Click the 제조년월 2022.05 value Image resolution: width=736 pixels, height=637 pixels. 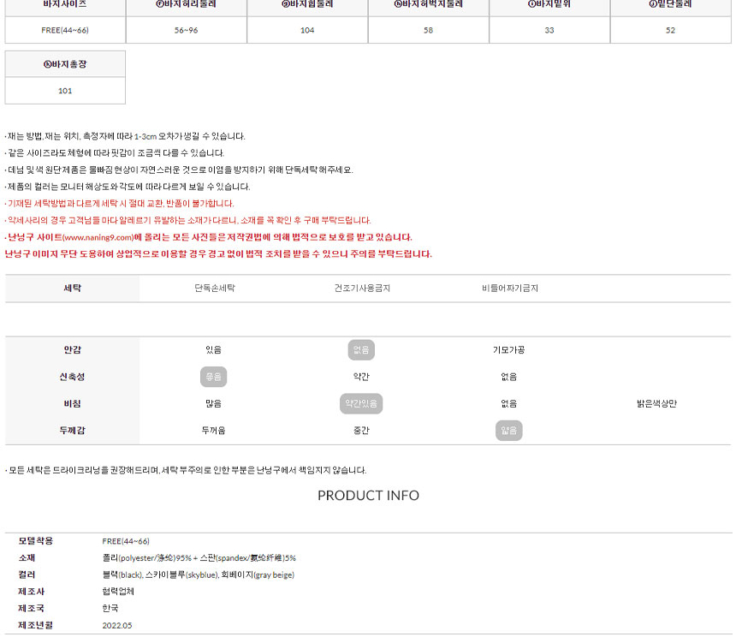[116, 625]
